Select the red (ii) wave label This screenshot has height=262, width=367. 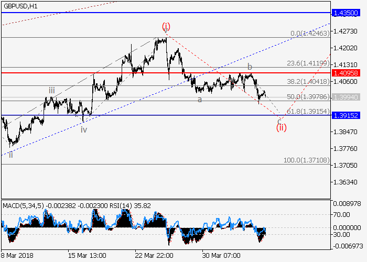coord(282,128)
